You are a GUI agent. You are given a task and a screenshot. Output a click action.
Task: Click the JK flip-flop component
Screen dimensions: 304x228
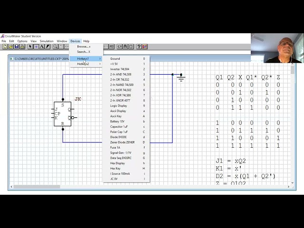63,114
